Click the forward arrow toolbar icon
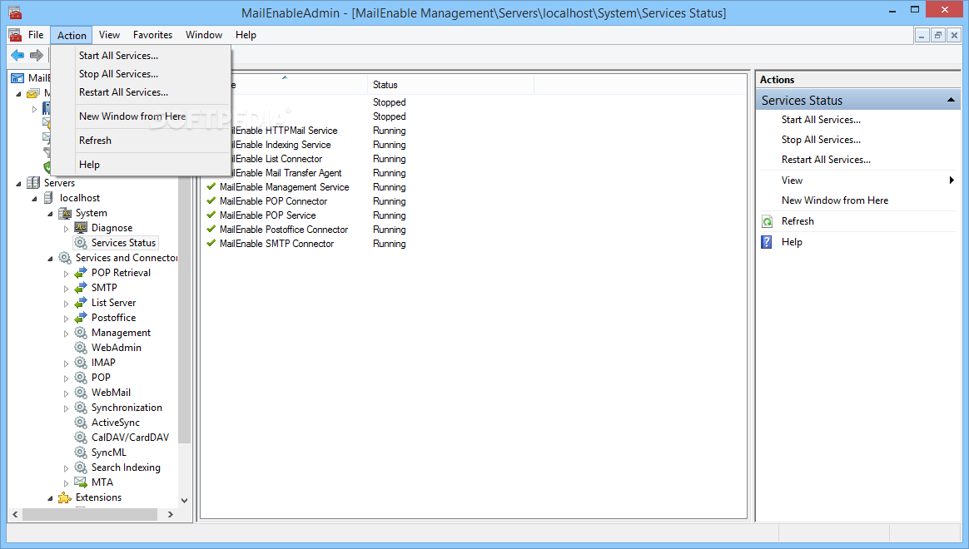 point(37,56)
